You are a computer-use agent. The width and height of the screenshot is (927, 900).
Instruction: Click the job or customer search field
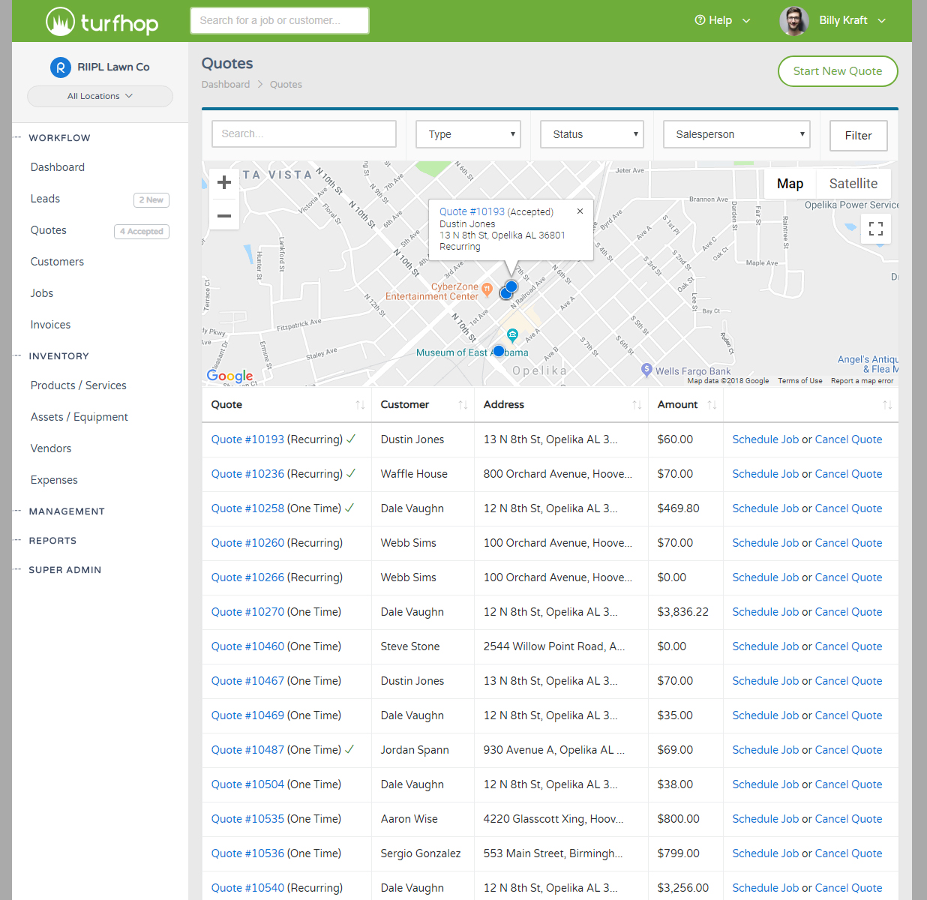pyautogui.click(x=279, y=21)
